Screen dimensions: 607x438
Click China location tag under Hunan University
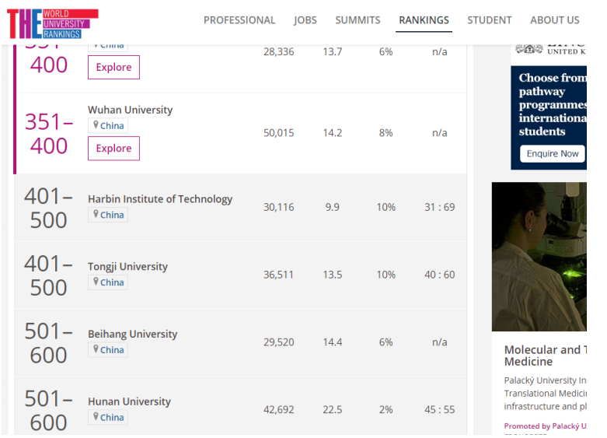108,417
